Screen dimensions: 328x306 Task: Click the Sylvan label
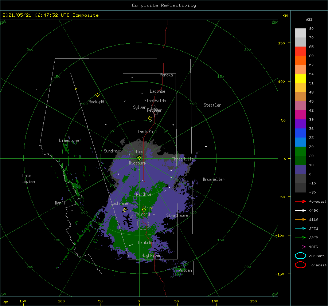pos(140,107)
